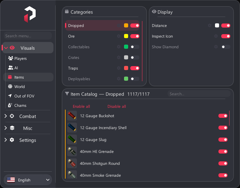Screen dimensions: 240x188
Task: Click the Combat crosshair icon
Action: coord(12,116)
